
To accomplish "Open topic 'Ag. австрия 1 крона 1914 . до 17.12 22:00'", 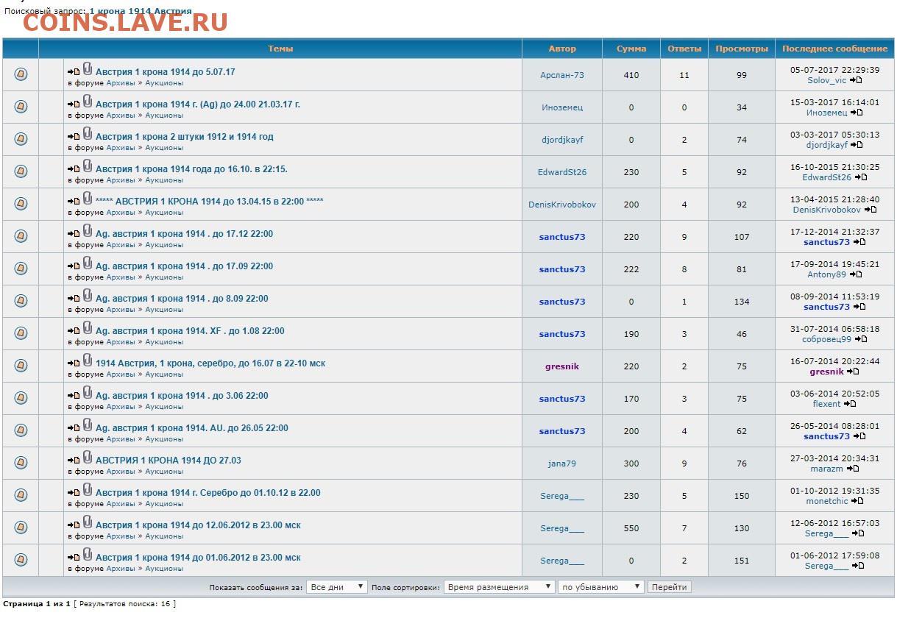I will (x=184, y=234).
